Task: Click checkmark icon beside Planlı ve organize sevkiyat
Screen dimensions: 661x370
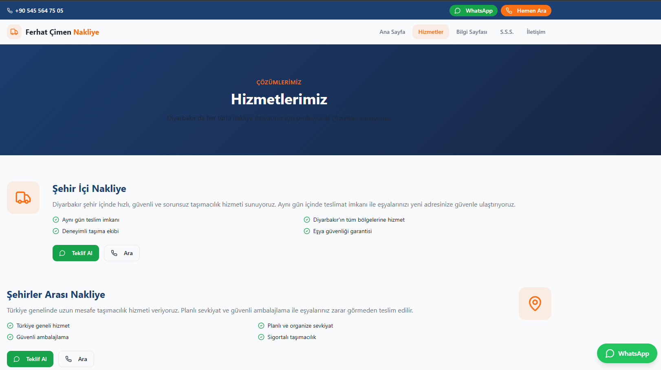Action: coord(261,326)
